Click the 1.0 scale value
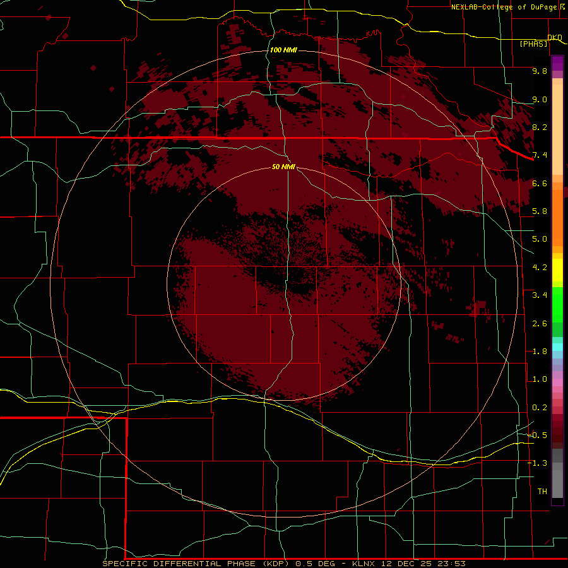The height and width of the screenshot is (568, 568). click(540, 379)
